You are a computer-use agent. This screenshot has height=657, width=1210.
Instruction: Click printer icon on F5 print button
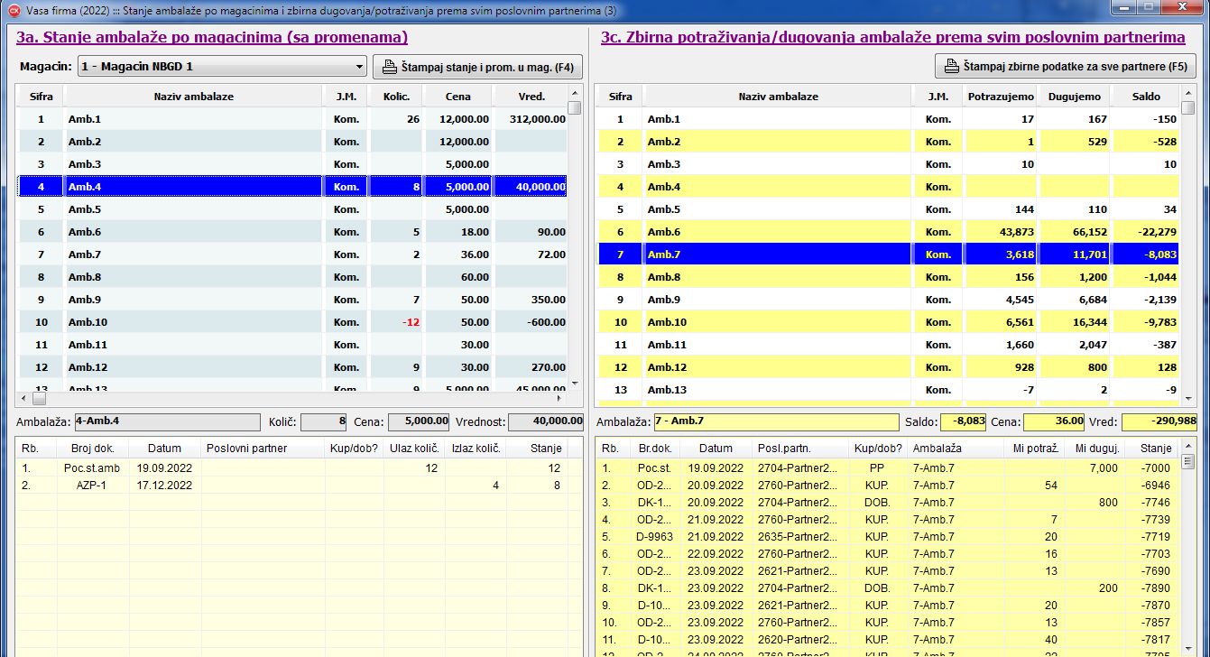951,67
